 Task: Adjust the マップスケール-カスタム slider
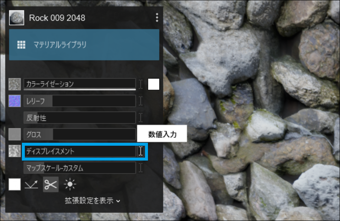(80, 168)
